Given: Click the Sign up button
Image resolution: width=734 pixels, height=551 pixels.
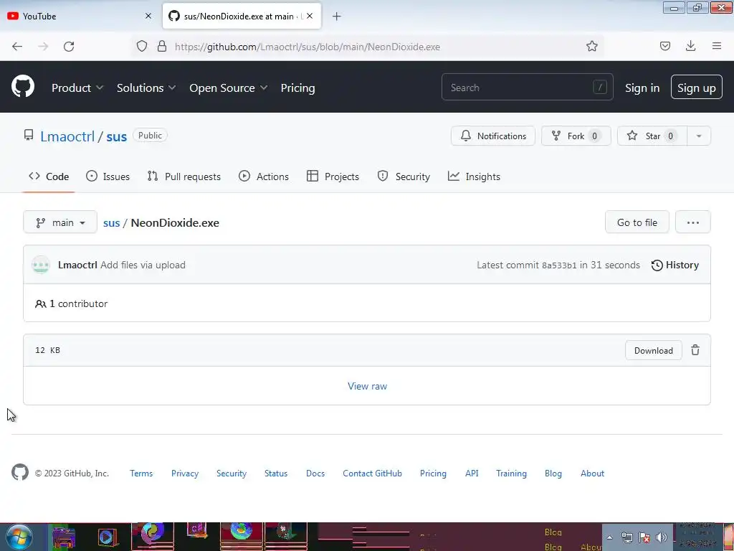Looking at the screenshot, I should pyautogui.click(x=696, y=87).
